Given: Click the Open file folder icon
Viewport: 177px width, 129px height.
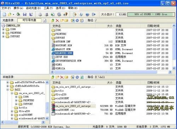Looking at the screenshot, I should (x=10, y=14).
